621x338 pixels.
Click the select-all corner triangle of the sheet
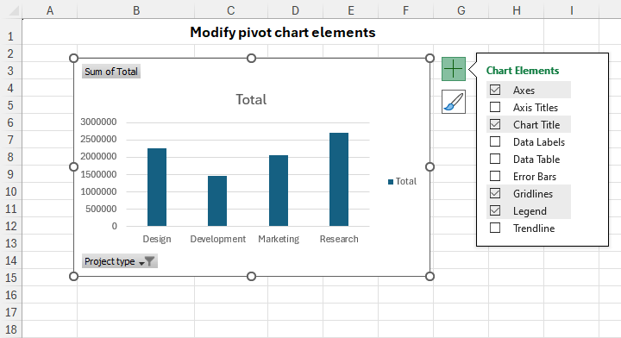[13, 10]
